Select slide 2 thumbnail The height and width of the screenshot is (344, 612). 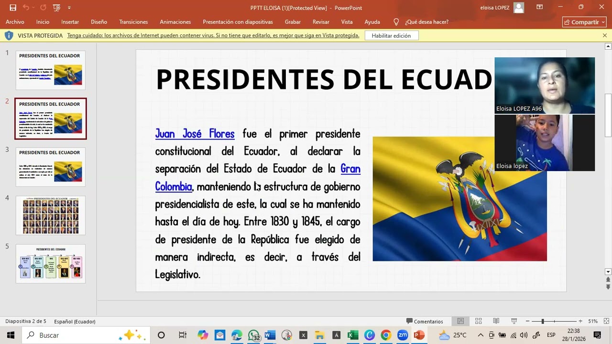point(50,118)
